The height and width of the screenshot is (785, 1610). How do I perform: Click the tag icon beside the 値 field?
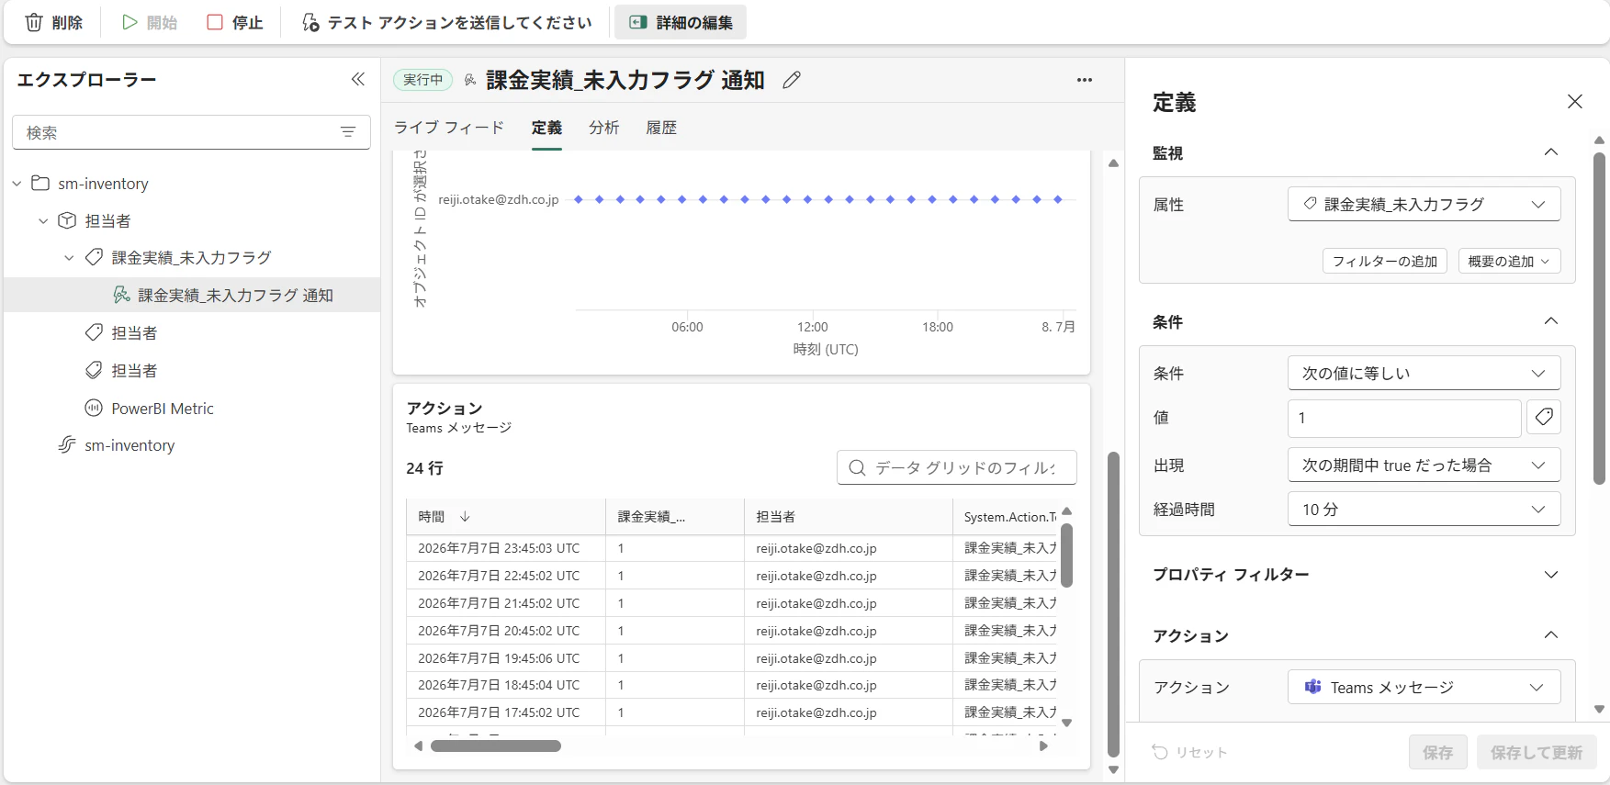[1544, 418]
